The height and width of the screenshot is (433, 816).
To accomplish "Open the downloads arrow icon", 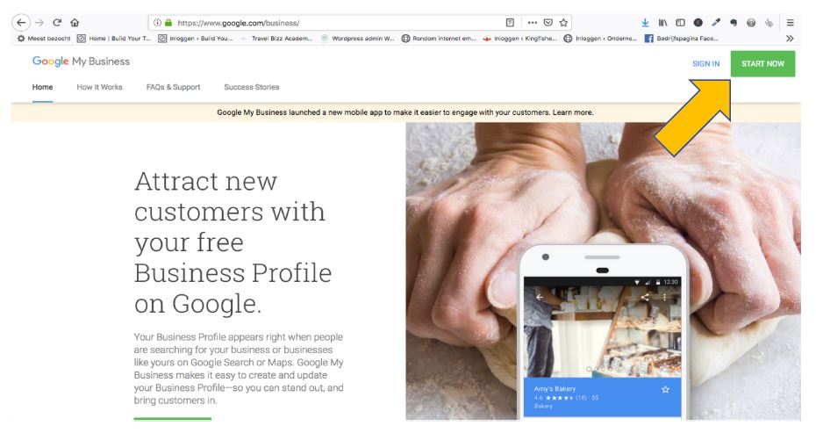I will pos(645,23).
